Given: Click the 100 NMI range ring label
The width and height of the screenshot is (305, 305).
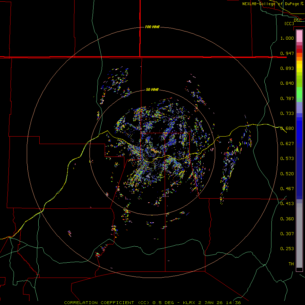Looking at the screenshot, I should click(152, 27).
